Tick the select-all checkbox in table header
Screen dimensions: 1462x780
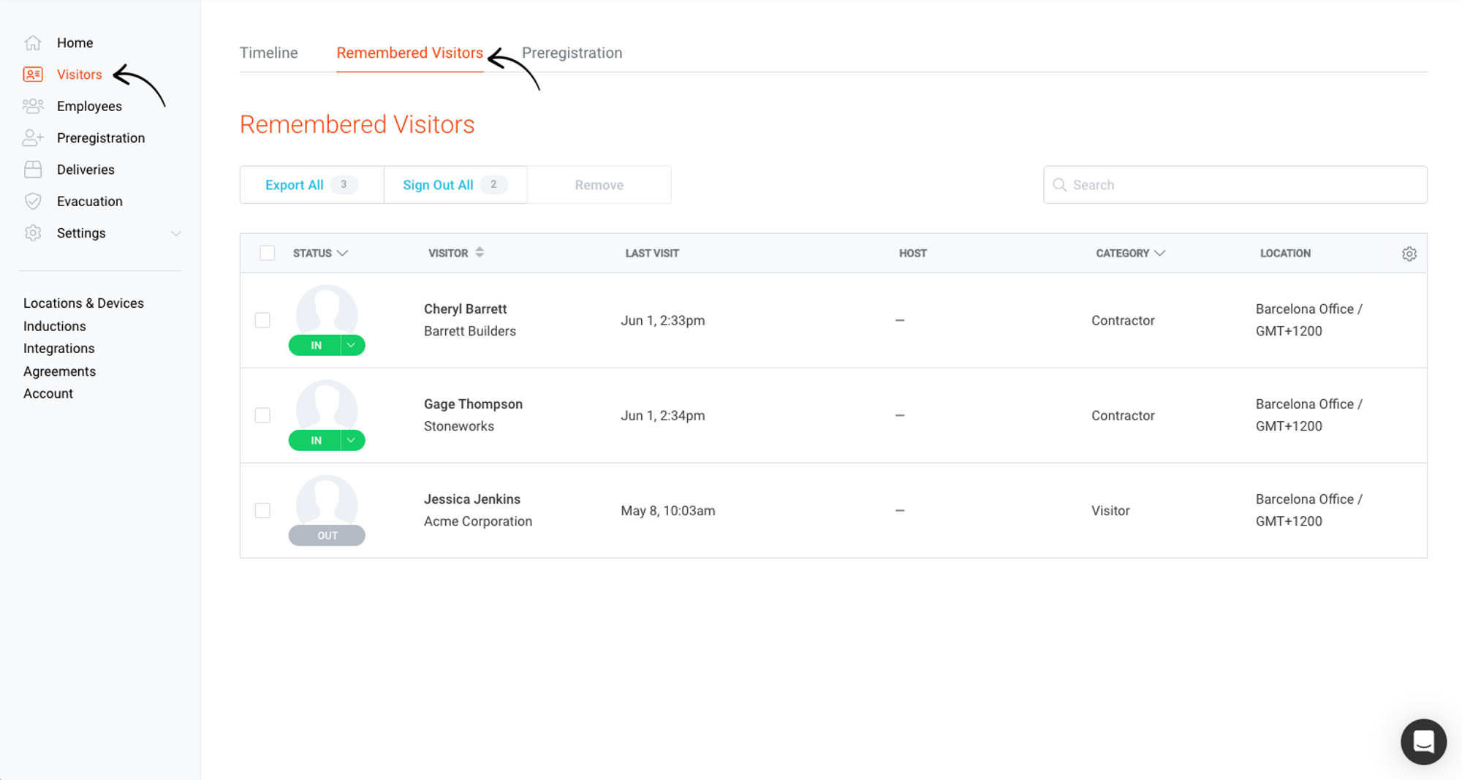(267, 252)
